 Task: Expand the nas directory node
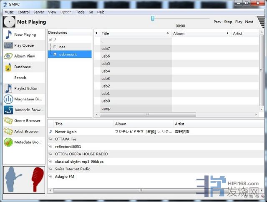click(55, 47)
